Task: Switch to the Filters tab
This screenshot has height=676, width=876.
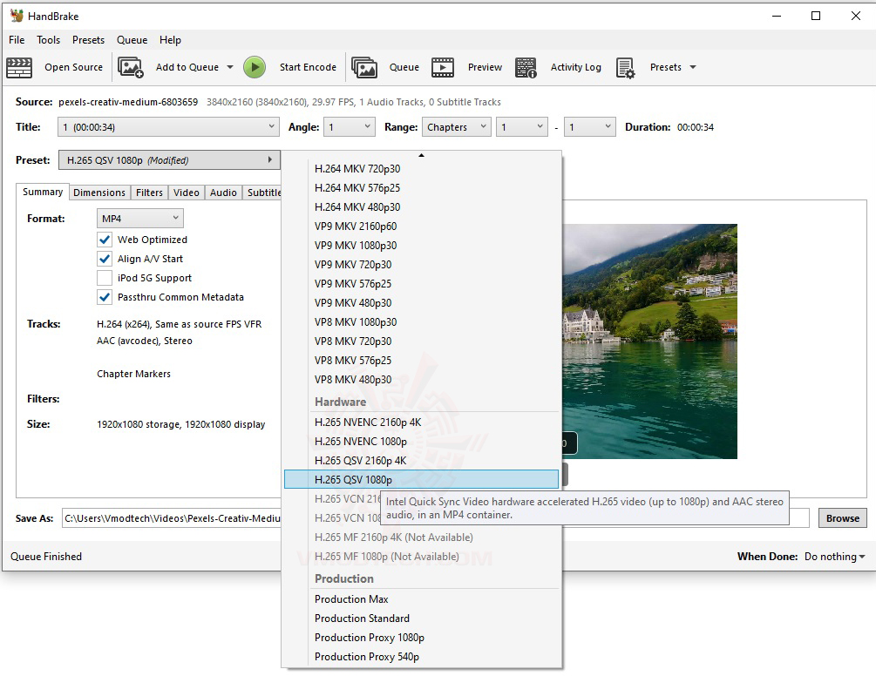Action: click(x=149, y=193)
